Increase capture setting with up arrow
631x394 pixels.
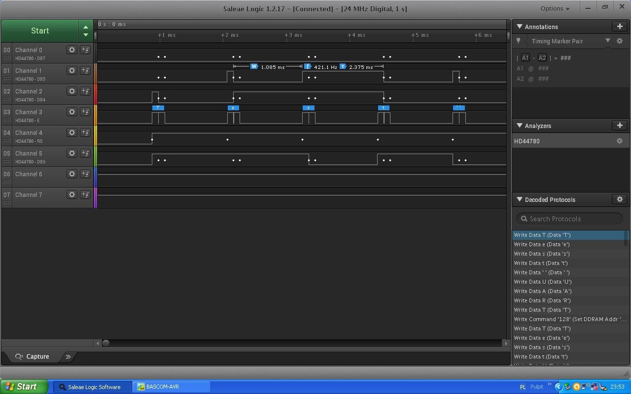[x=86, y=27]
